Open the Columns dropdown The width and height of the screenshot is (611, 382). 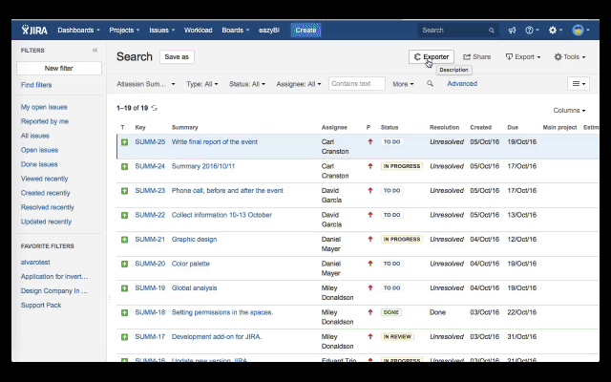569,111
